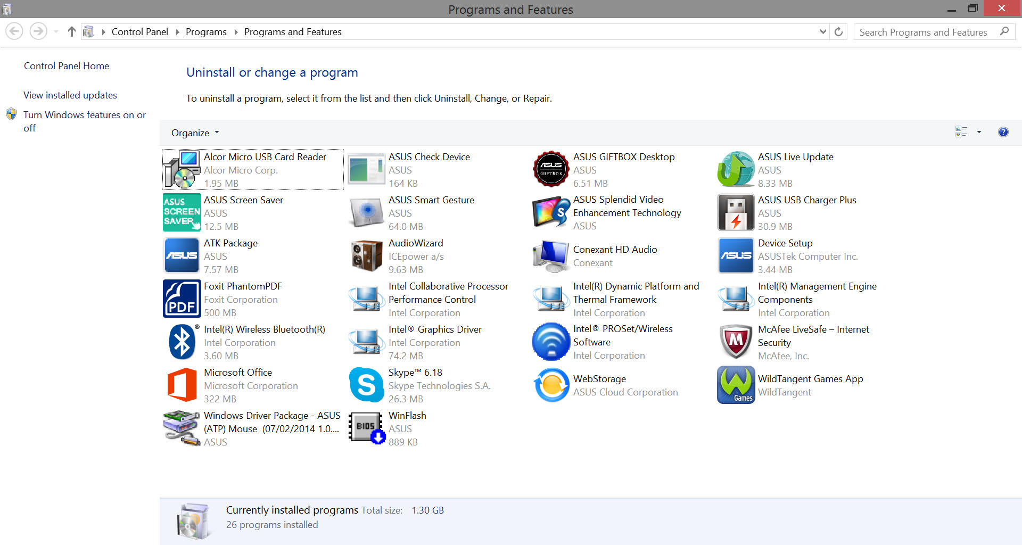Open the Organize dropdown menu
Image resolution: width=1022 pixels, height=545 pixels.
pyautogui.click(x=195, y=133)
